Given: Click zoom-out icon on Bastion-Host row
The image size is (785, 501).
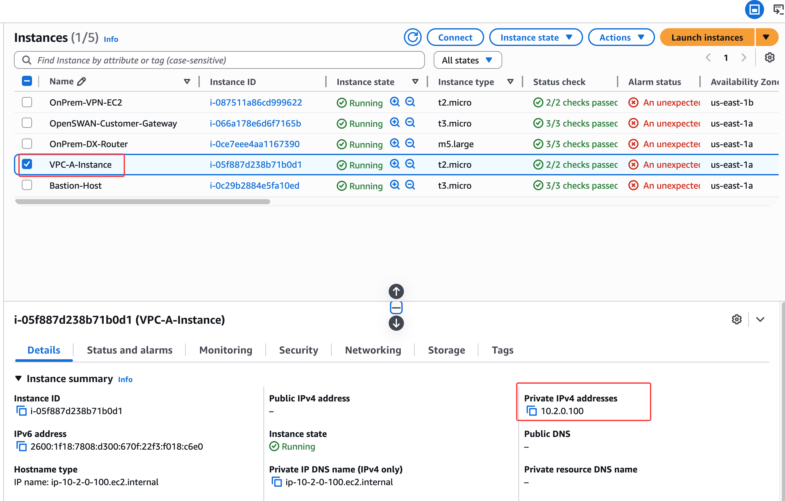Looking at the screenshot, I should coord(410,185).
